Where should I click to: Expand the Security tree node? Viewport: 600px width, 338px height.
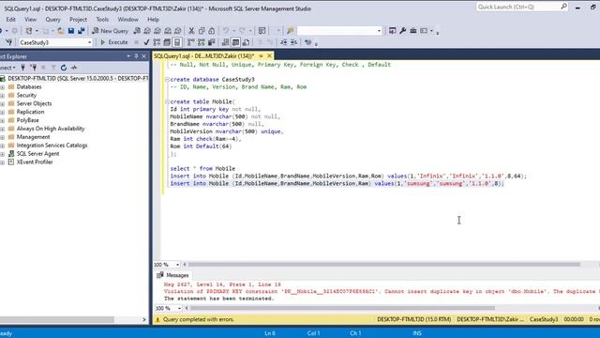pyautogui.click(x=3, y=96)
